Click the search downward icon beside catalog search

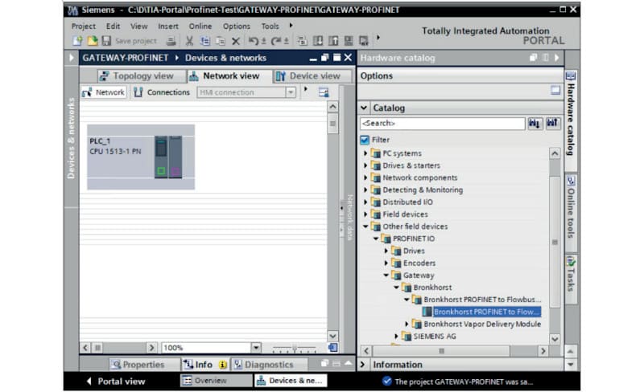coord(535,124)
